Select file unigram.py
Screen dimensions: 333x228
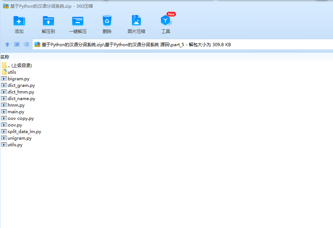17,138
